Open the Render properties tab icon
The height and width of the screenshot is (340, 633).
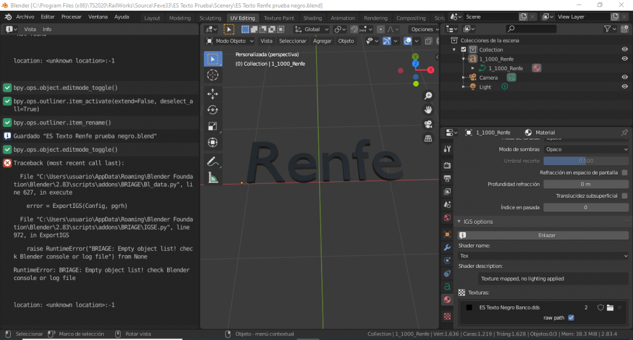point(448,165)
